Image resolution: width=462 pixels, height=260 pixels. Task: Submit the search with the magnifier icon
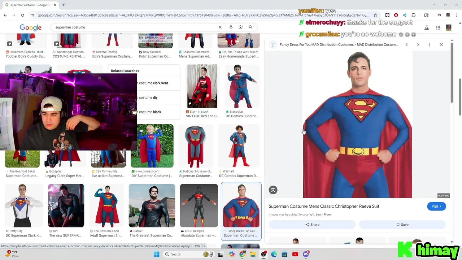[250, 27]
